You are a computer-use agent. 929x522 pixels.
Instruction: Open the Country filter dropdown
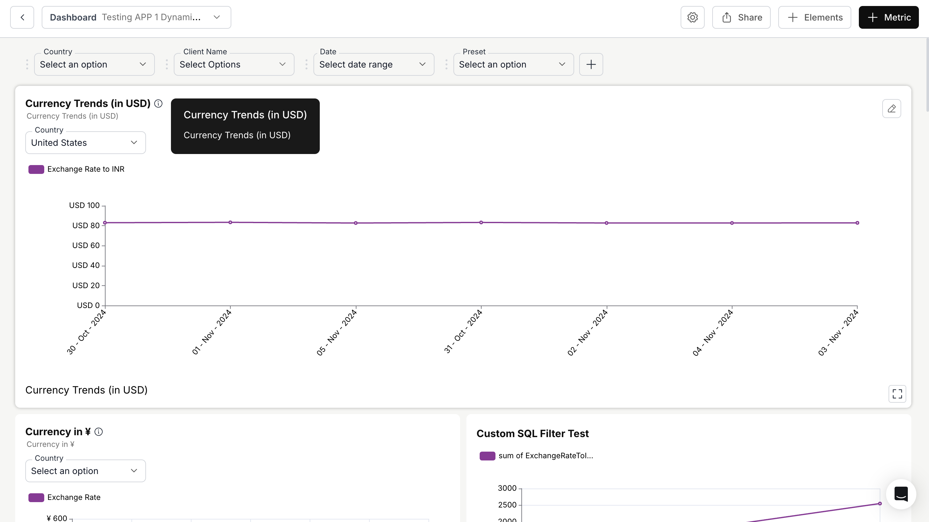pos(94,64)
